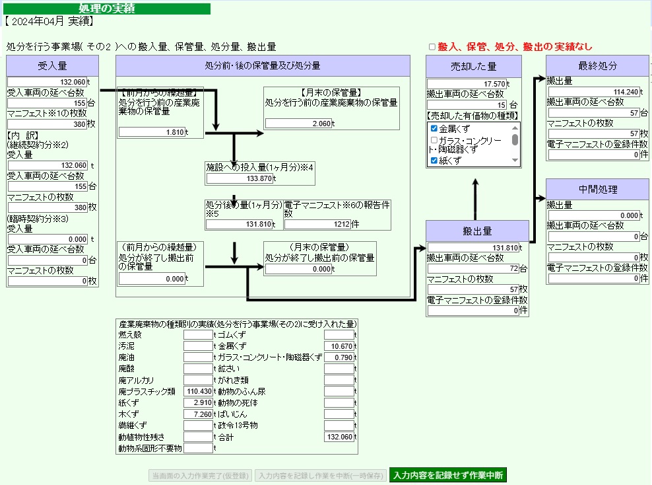Image resolution: width=652 pixels, height=485 pixels.
Task: Check ガラス・コンクリート・陶磁器くず in sold valuables list
Action: (x=434, y=140)
